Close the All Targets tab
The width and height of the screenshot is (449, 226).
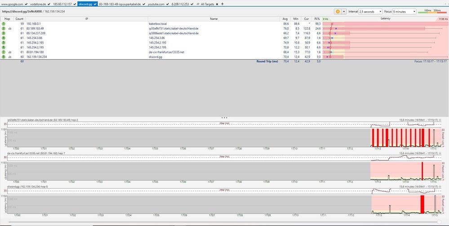tap(217, 4)
